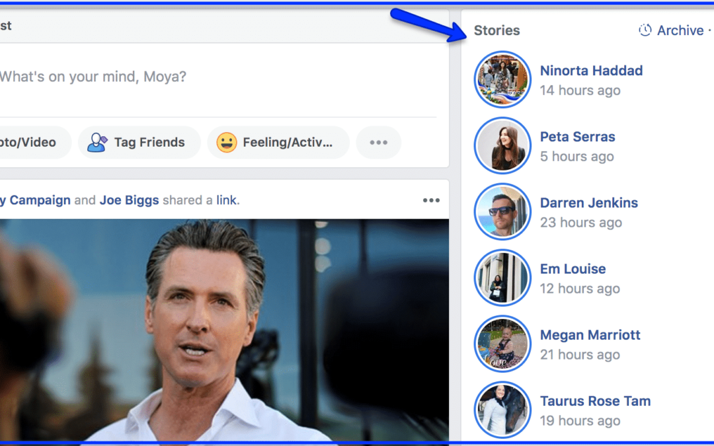The height and width of the screenshot is (446, 714).
Task: Click '14 hours ago' under Ninorta Haddad
Action: click(x=580, y=90)
